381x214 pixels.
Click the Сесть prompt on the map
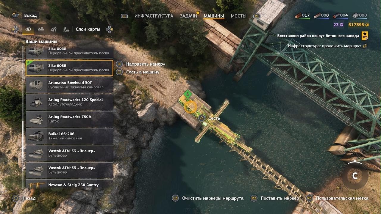pyautogui.click(x=214, y=118)
